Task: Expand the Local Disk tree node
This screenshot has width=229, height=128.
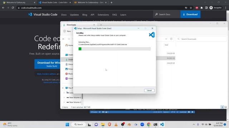Action: point(64,92)
